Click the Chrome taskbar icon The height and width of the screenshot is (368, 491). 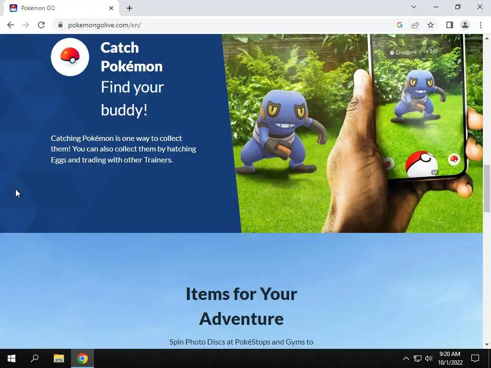coord(82,358)
